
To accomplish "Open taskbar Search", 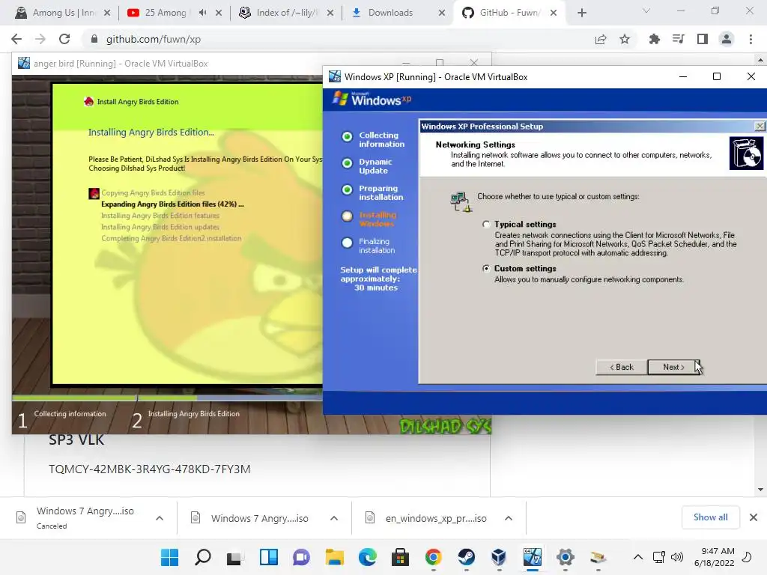I will 202,557.
